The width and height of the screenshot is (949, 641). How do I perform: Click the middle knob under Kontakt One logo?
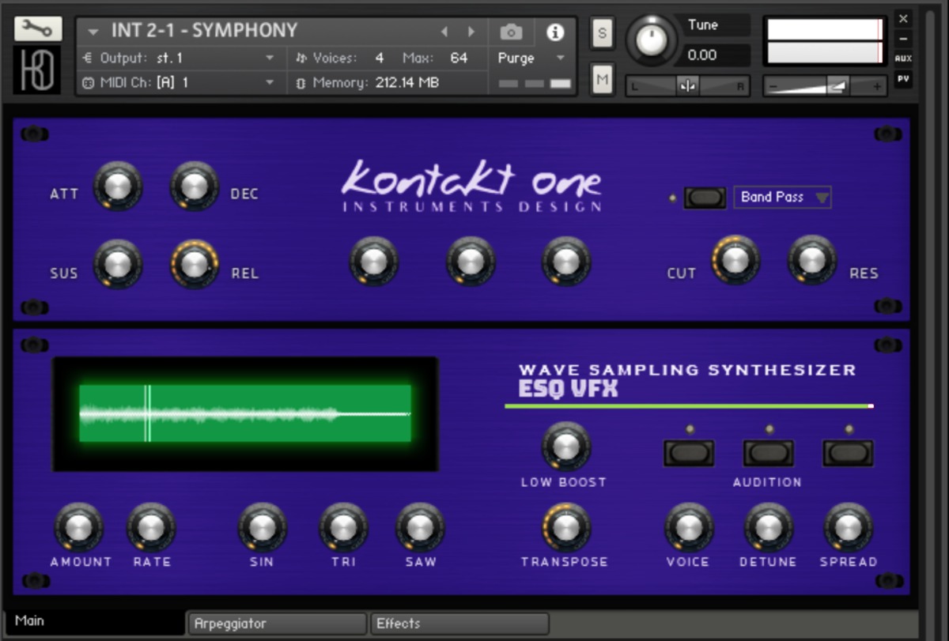coord(470,261)
